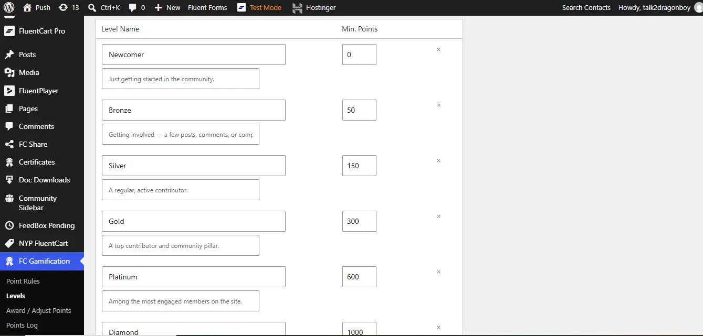
Task: Click the FC Share icon
Action: click(9, 144)
